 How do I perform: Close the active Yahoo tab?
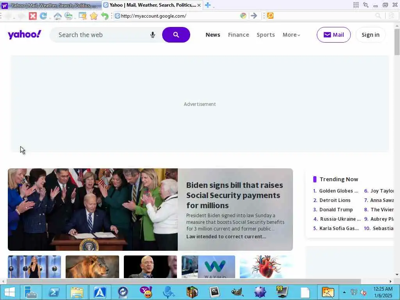coord(199,5)
